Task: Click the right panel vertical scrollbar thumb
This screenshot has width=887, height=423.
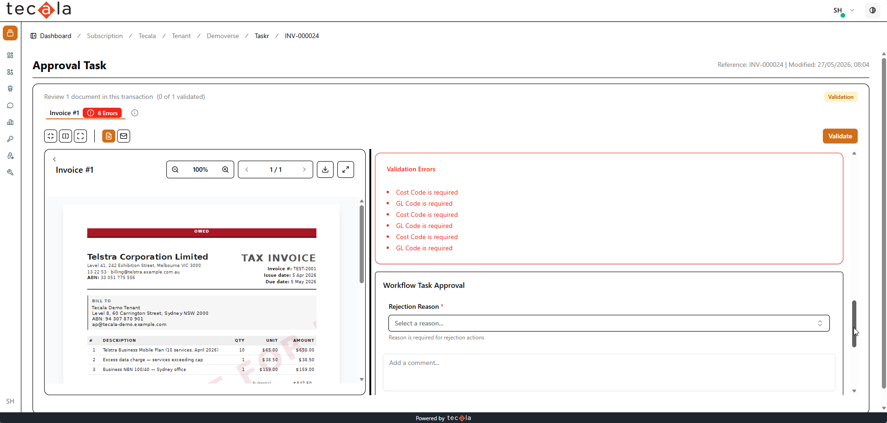Action: pos(854,324)
